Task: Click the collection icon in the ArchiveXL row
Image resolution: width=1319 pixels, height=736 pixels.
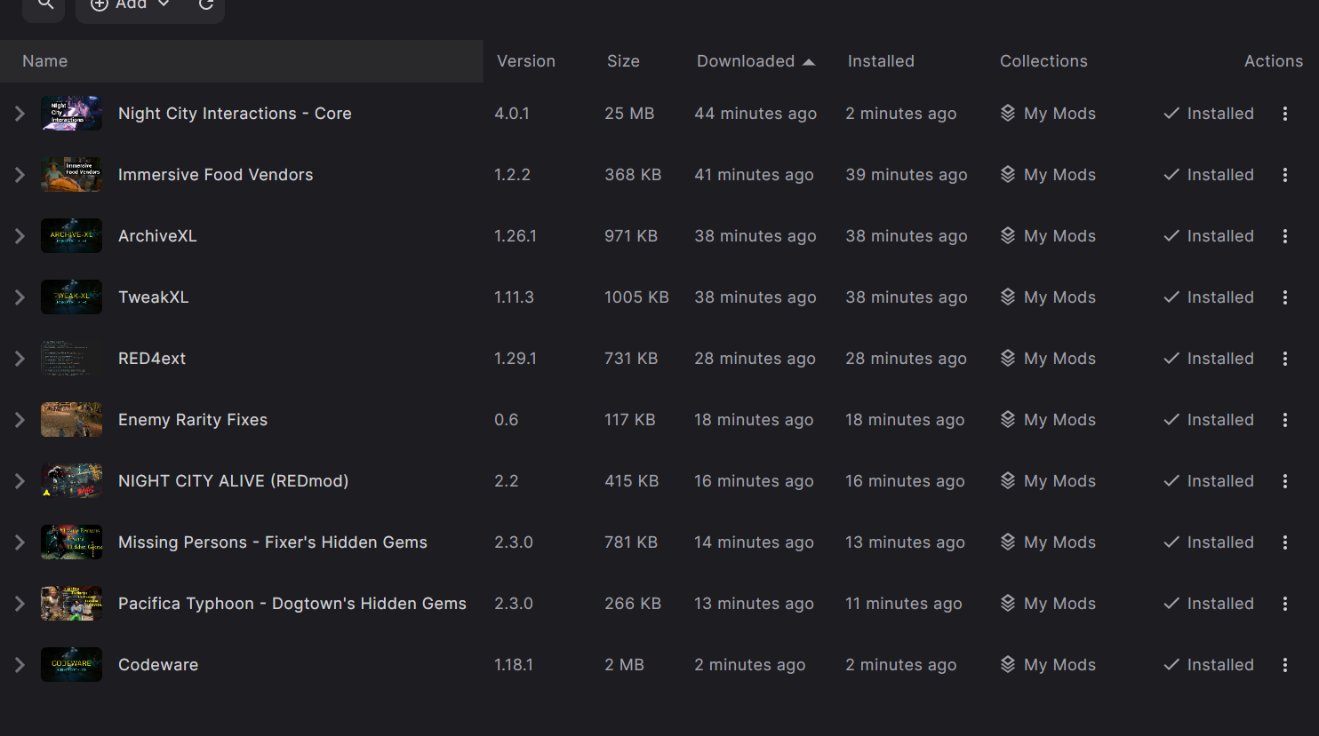Action: (x=1008, y=236)
